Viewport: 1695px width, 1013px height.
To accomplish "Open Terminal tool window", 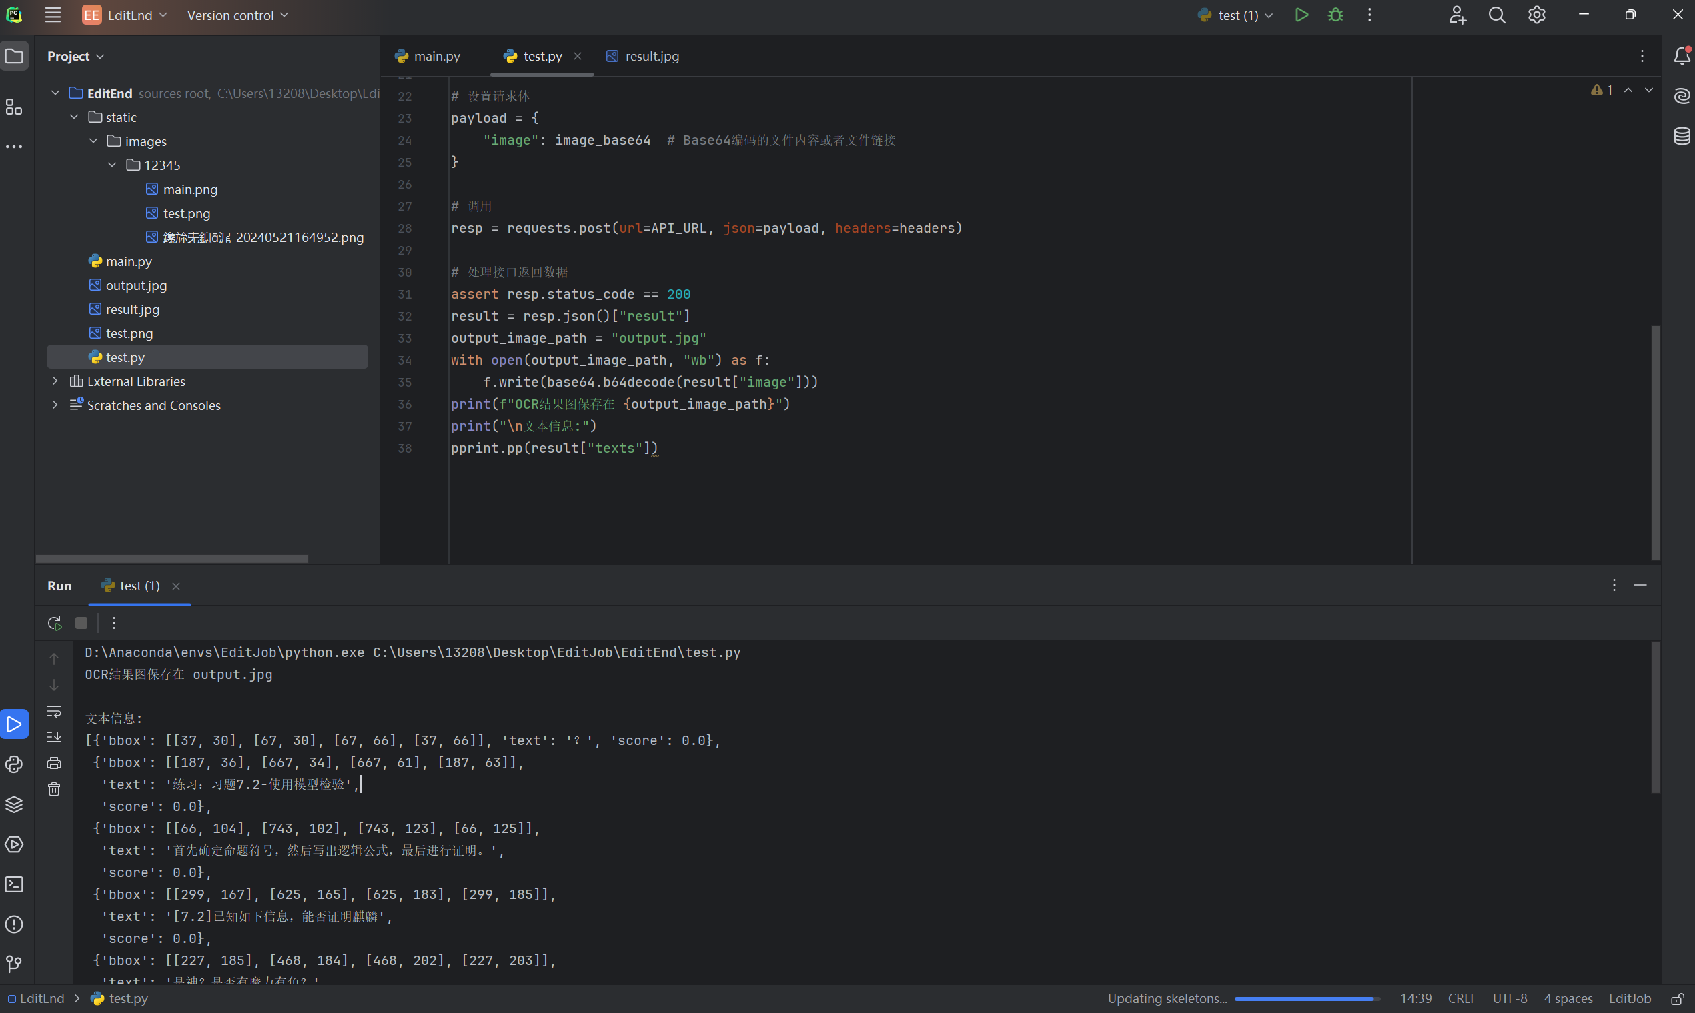I will tap(14, 885).
